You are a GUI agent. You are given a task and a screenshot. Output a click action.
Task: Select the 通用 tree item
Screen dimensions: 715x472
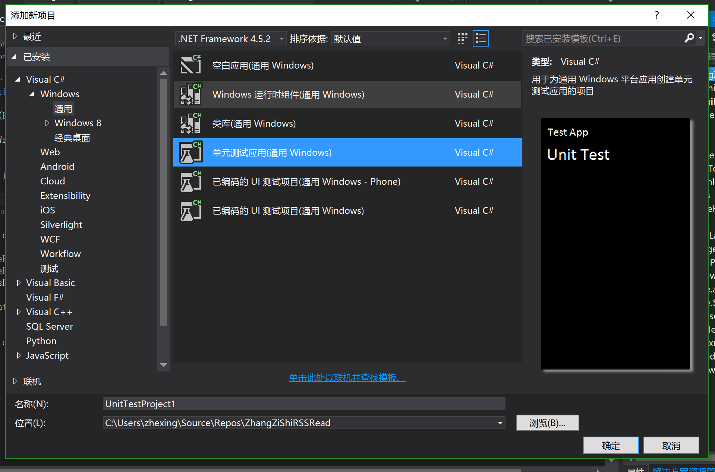[x=63, y=109]
